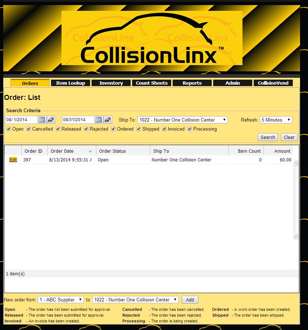Viewport: 308px width, 330px height.
Task: Clear start date with eraser icon
Action: pos(51,120)
